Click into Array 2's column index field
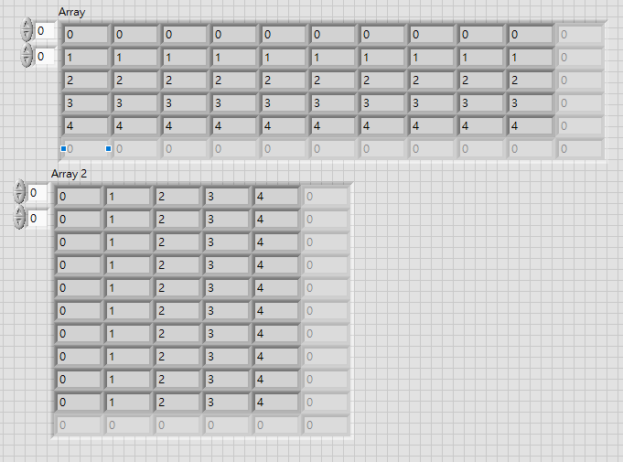Viewport: 623px width, 462px height. [37, 219]
